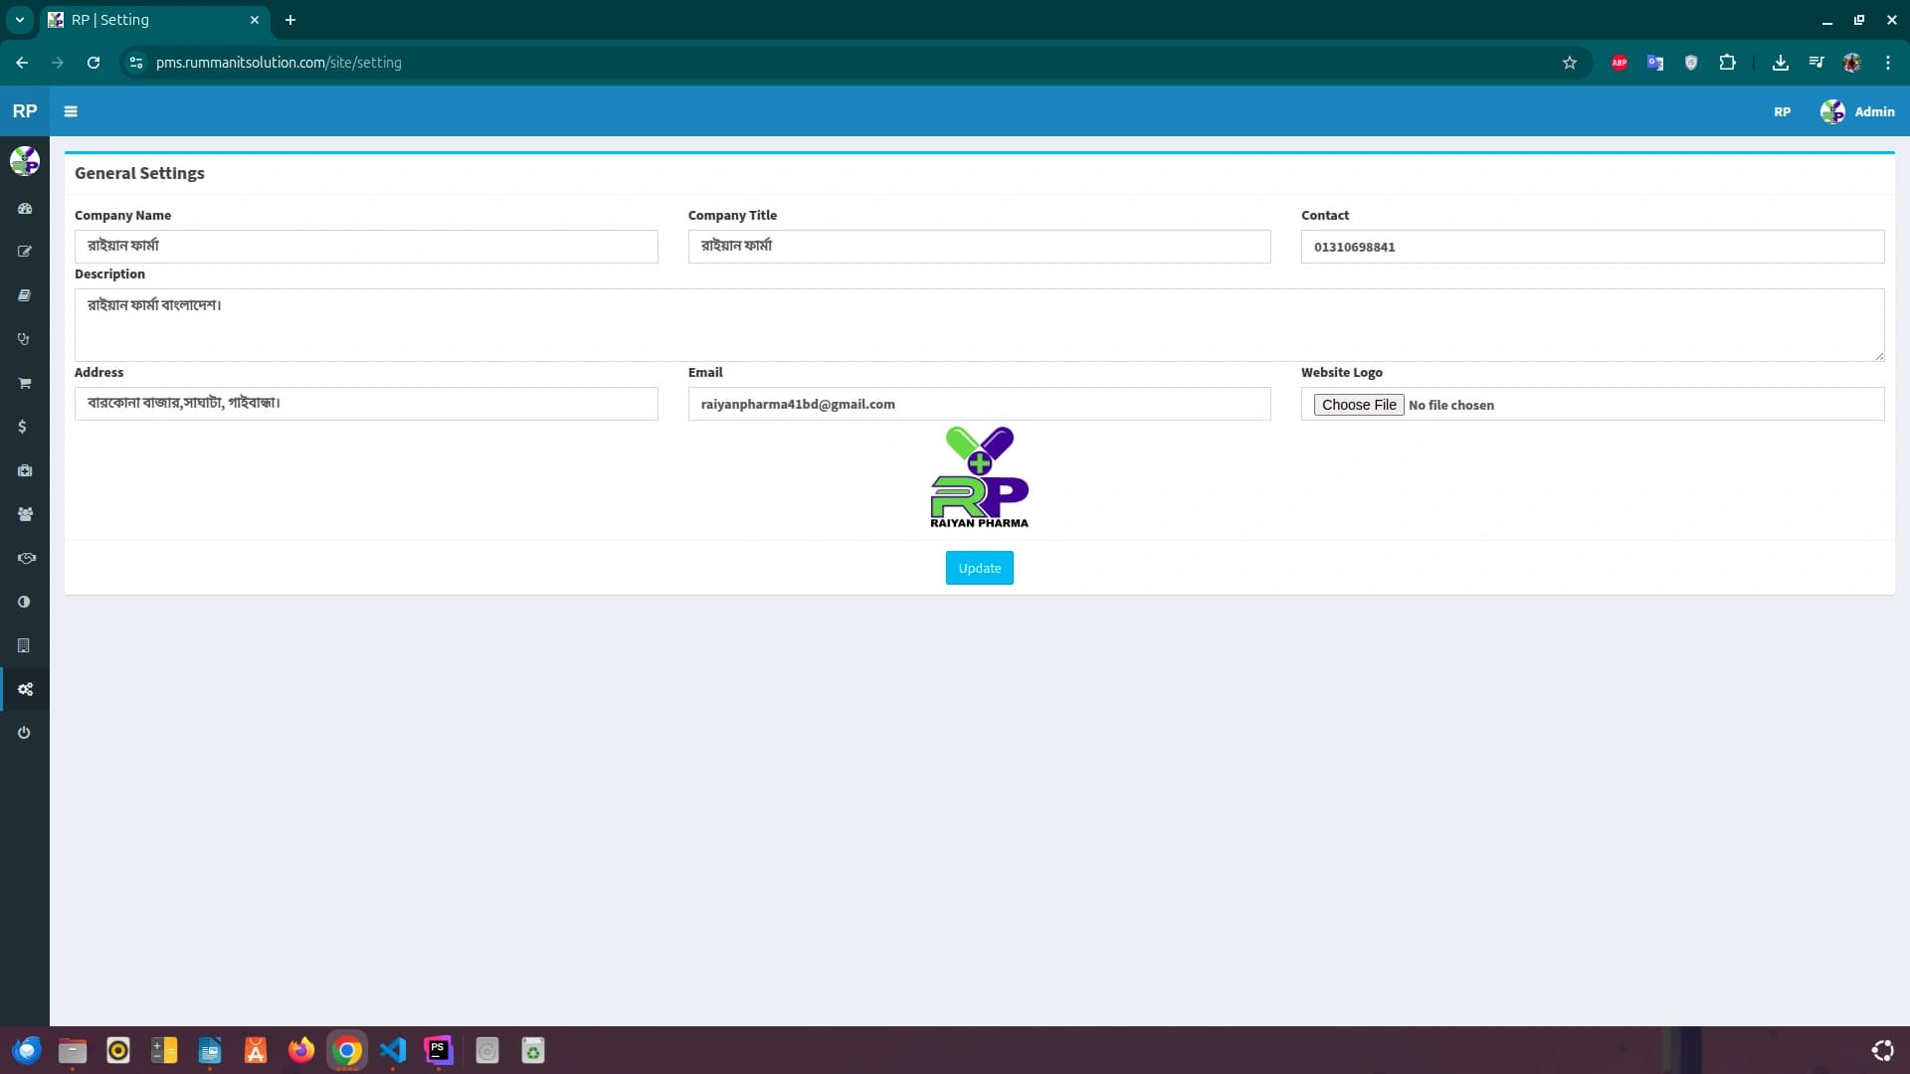Click the Update button
The image size is (1910, 1074).
pos(980,568)
